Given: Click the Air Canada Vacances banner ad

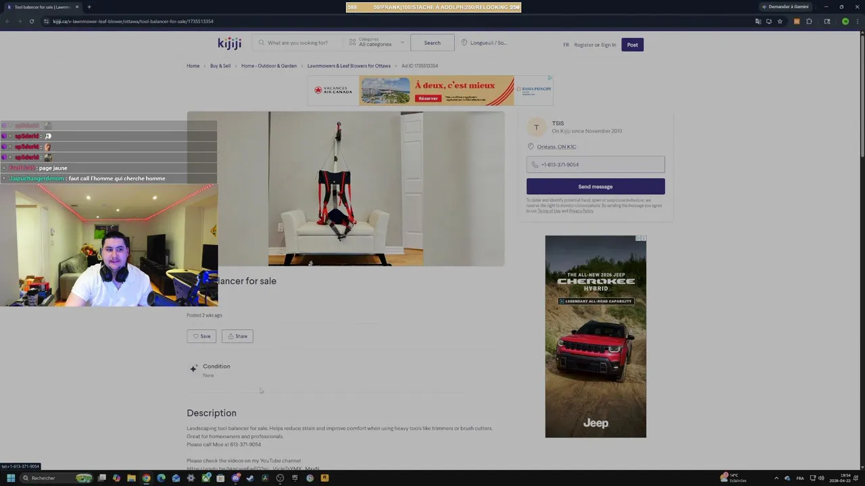Looking at the screenshot, I should (430, 90).
